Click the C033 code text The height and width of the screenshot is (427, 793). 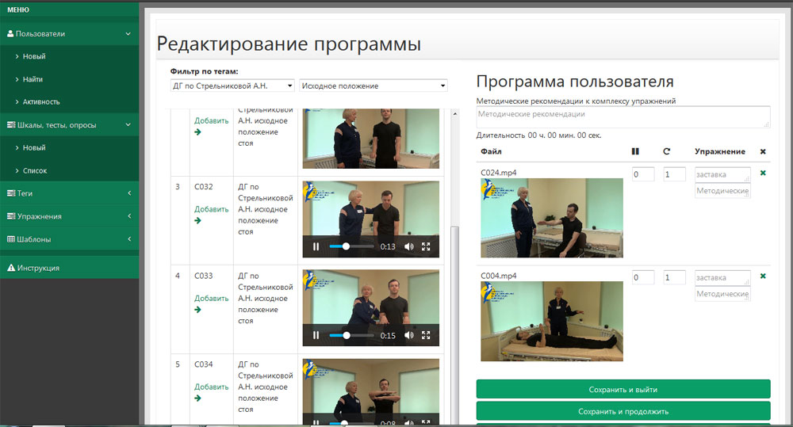coord(203,276)
